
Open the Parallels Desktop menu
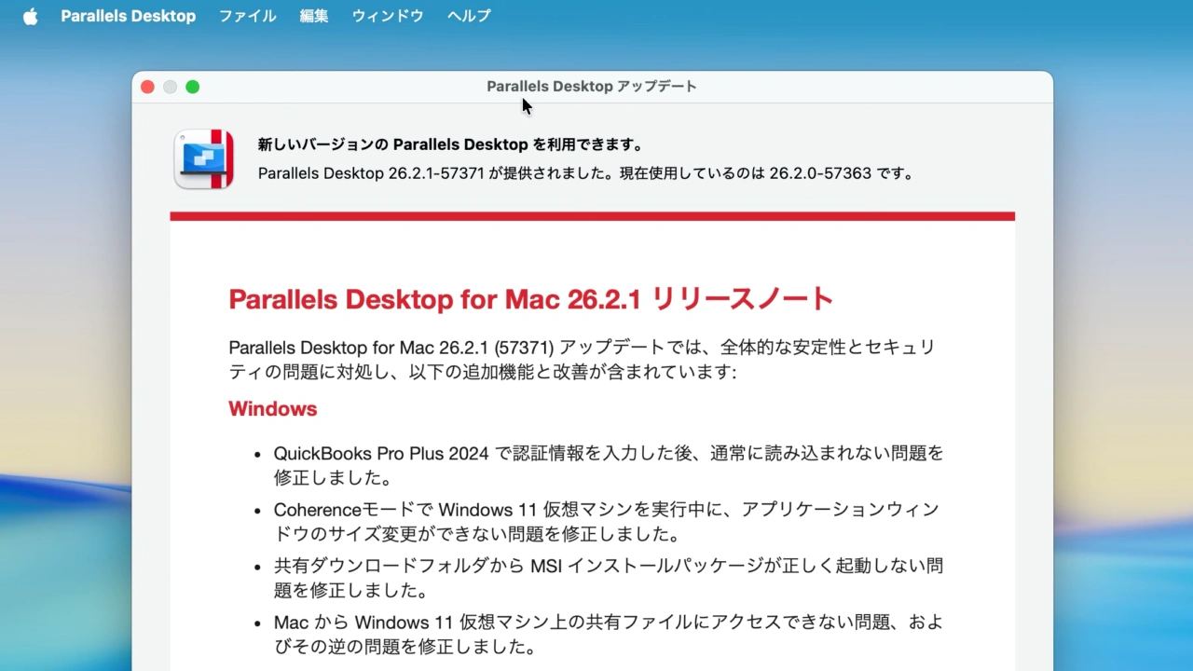(128, 15)
